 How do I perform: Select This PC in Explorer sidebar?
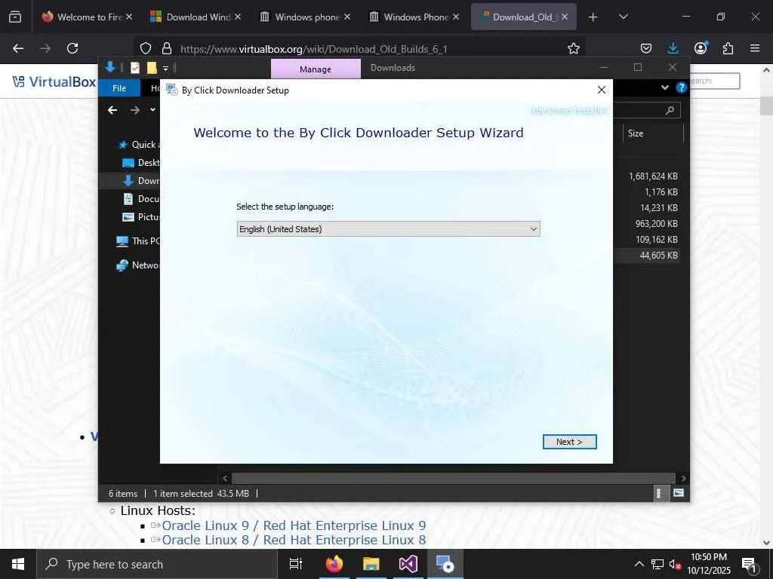click(138, 240)
